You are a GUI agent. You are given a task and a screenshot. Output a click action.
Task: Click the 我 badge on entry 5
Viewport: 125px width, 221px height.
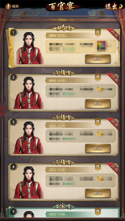(98, 211)
